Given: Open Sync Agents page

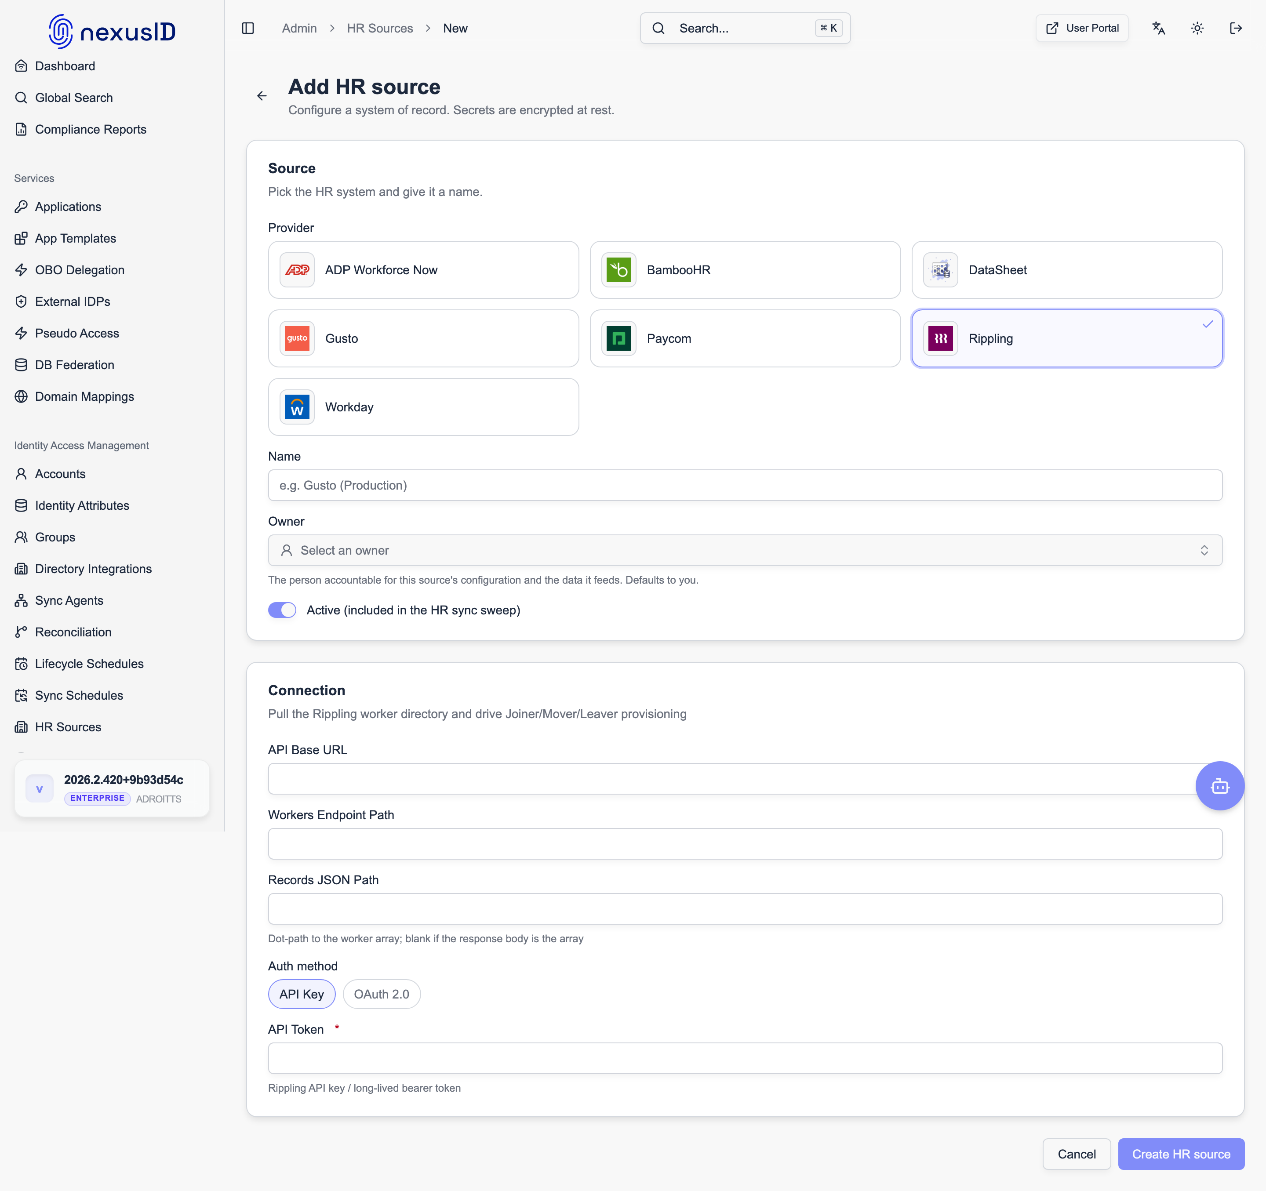Looking at the screenshot, I should 112,600.
